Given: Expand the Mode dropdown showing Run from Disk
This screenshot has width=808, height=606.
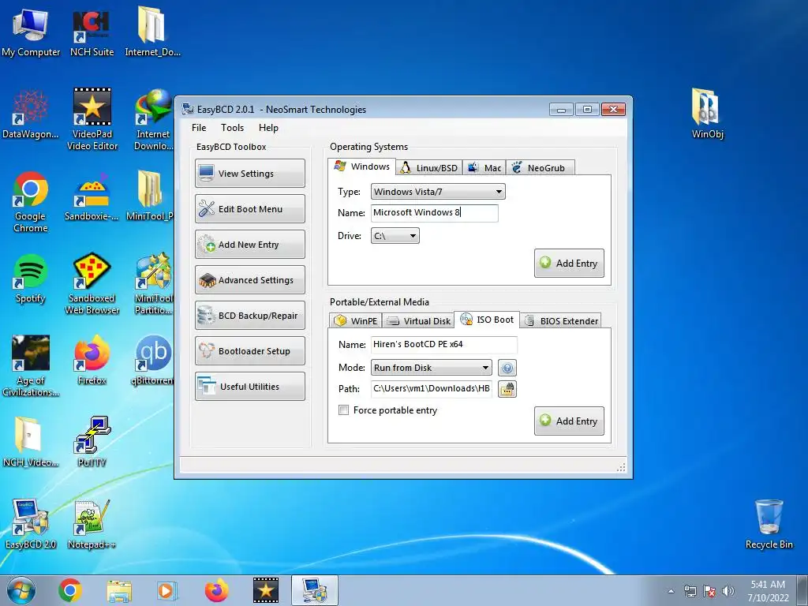Looking at the screenshot, I should (432, 368).
